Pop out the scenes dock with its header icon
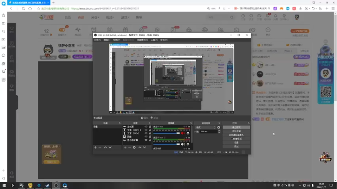337x189 pixels. pyautogui.click(x=120, y=123)
